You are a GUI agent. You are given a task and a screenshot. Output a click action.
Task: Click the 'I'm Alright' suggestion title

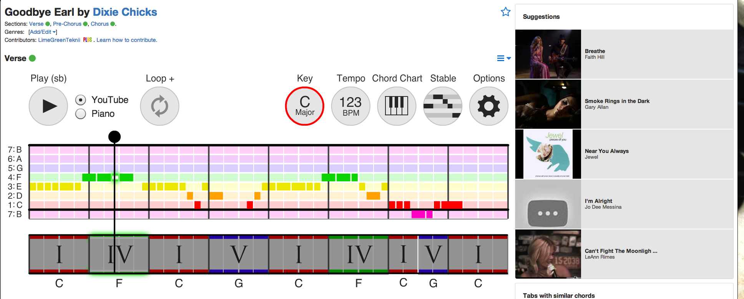coord(598,201)
